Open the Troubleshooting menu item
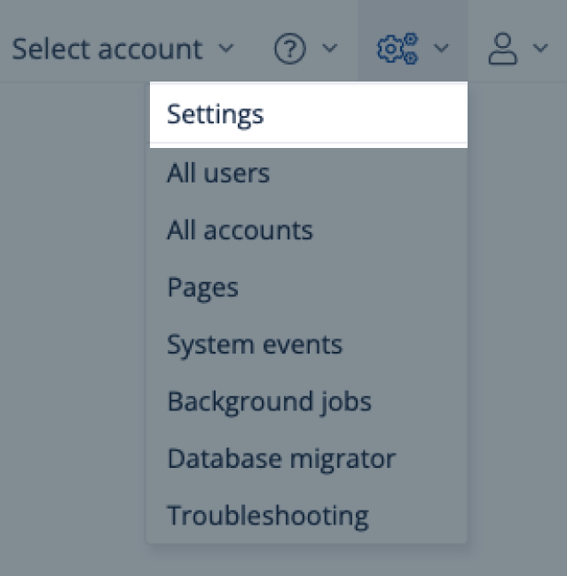The image size is (567, 576). coord(267,515)
